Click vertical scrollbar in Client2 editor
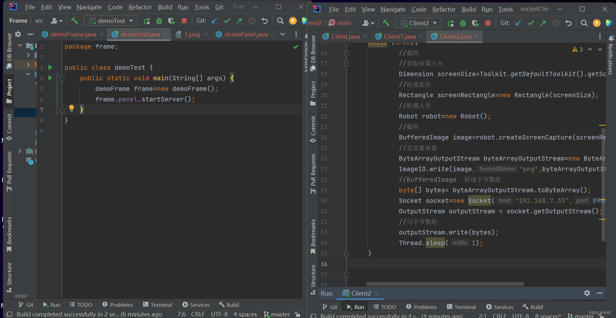 point(603,185)
